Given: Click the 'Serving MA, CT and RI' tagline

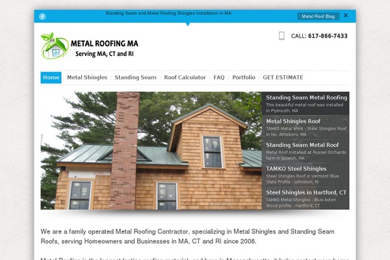Looking at the screenshot, I should [105, 54].
